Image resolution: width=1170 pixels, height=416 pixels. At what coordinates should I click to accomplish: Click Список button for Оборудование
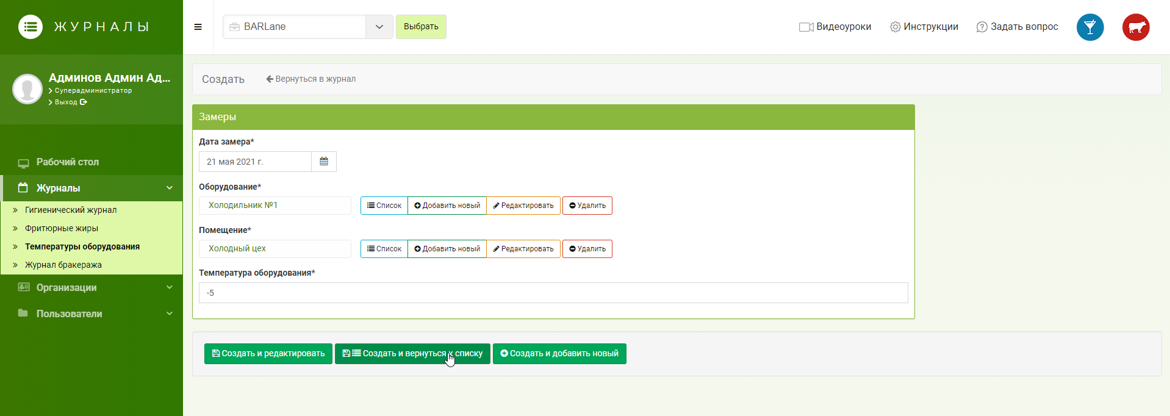pos(384,206)
